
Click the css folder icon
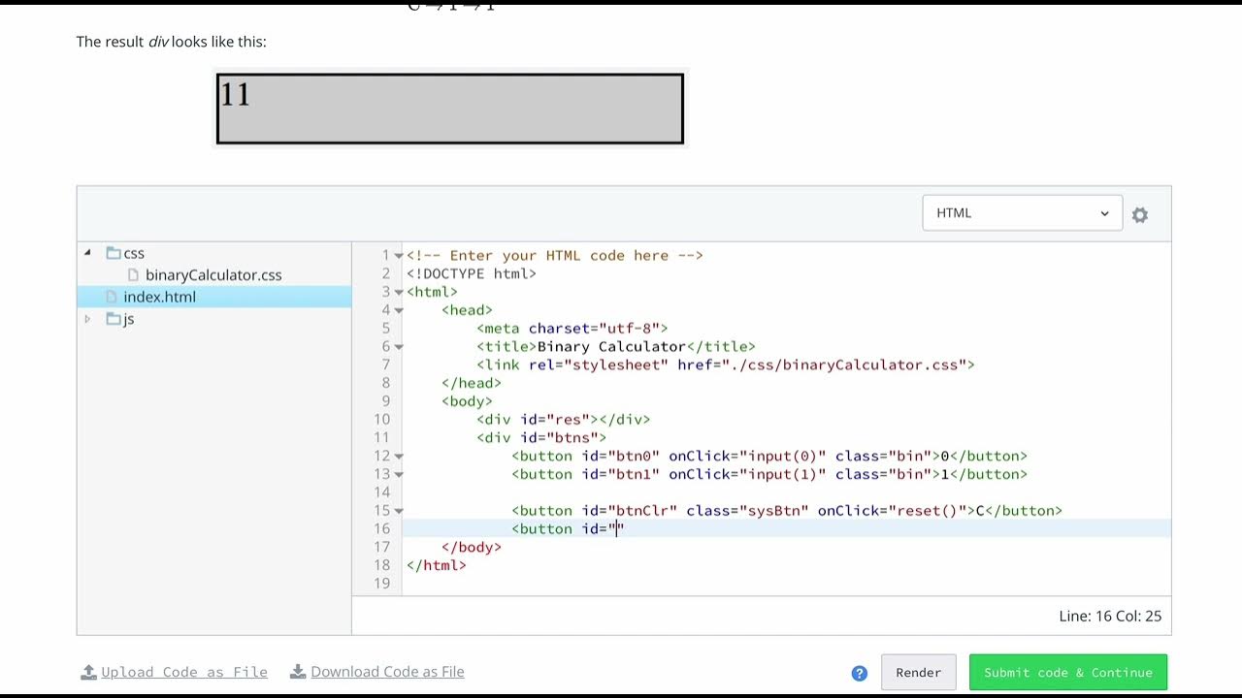point(114,253)
